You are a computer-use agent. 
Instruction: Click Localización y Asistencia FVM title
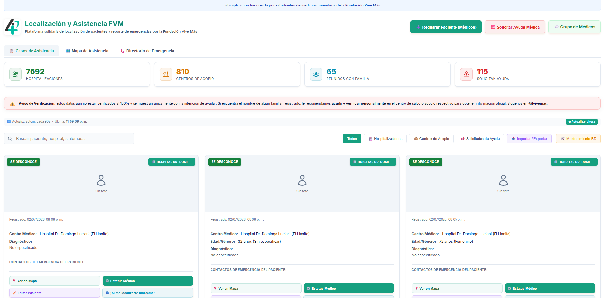point(74,24)
